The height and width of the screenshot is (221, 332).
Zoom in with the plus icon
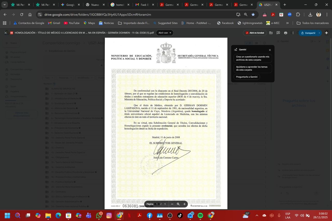[x=184, y=204]
